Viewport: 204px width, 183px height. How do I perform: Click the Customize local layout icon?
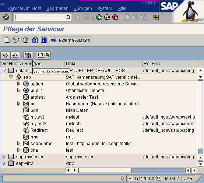[x=156, y=17]
